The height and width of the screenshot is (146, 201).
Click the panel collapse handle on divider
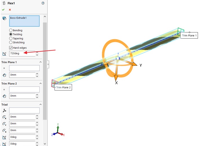[48, 64]
